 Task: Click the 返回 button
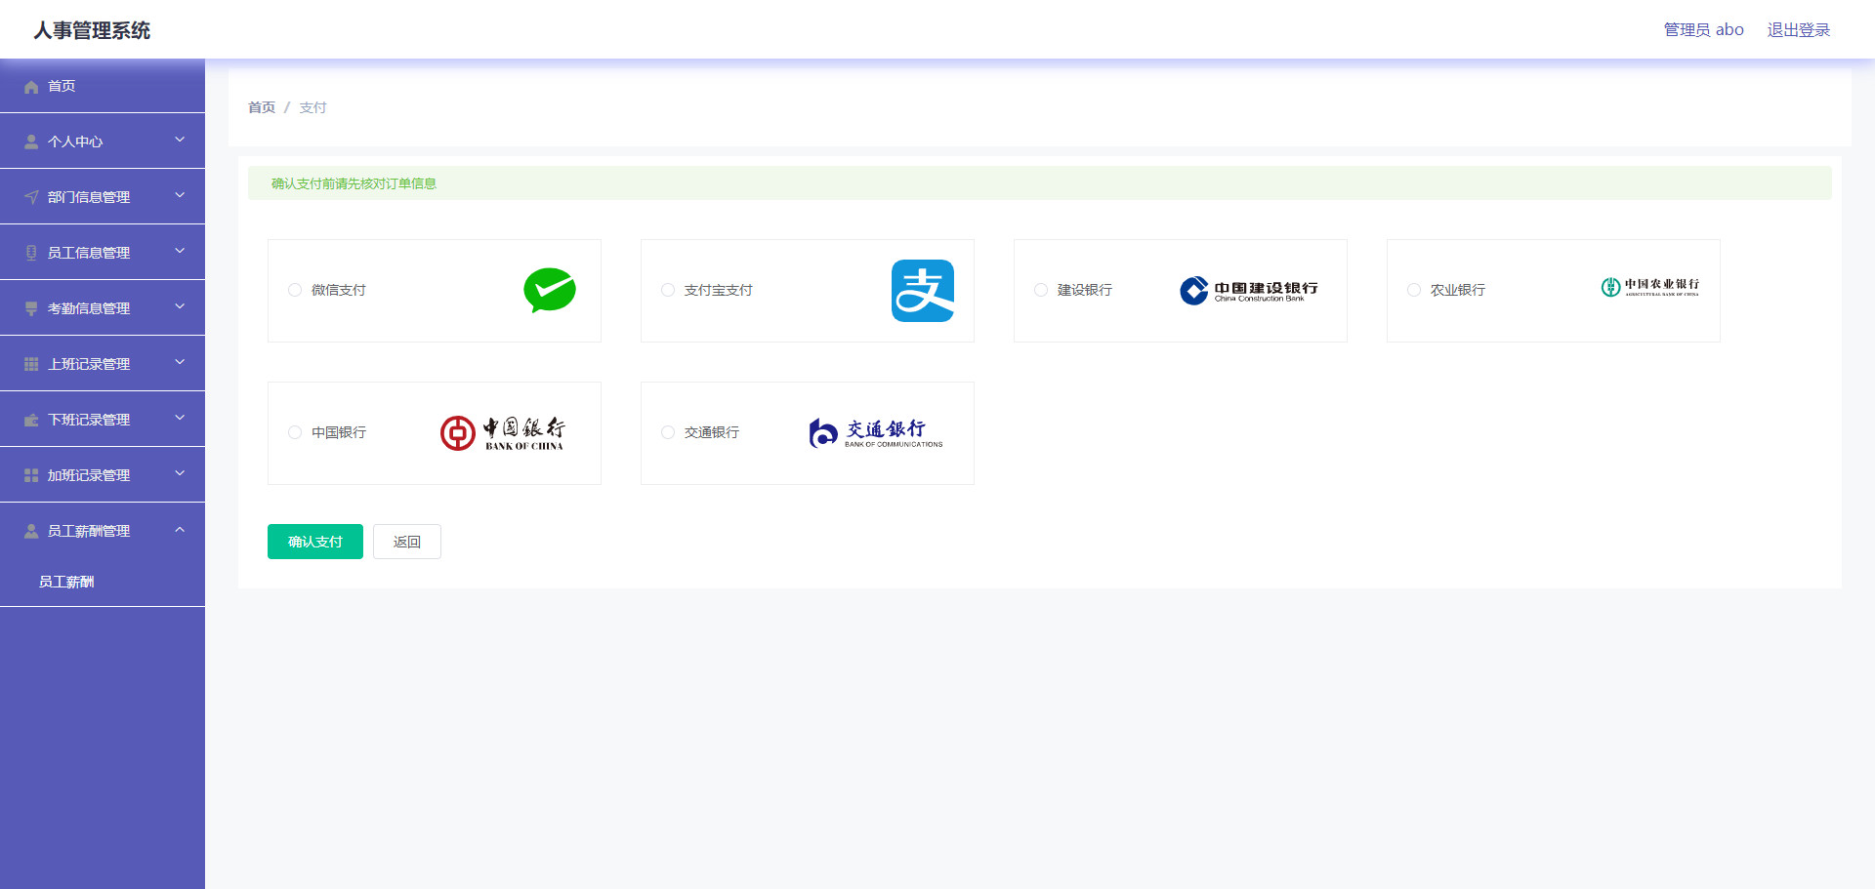coord(407,542)
